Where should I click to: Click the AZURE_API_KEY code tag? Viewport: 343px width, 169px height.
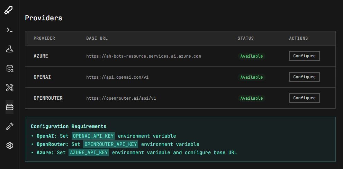coord(89,152)
